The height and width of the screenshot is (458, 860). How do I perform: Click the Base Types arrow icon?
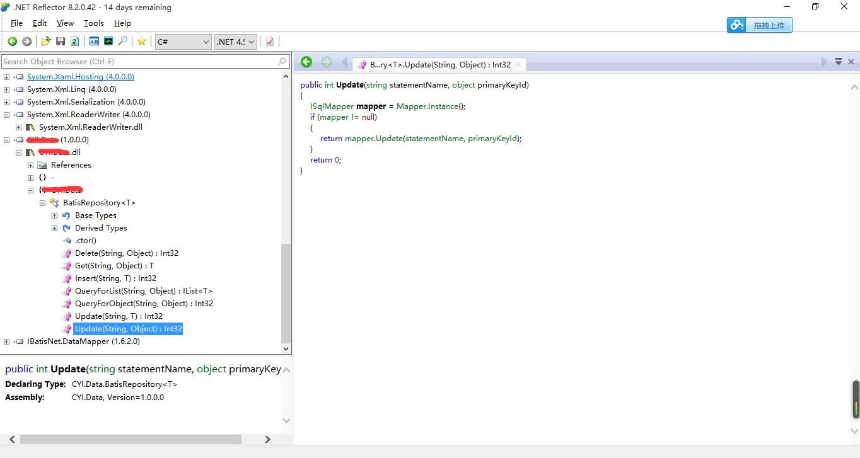click(66, 215)
